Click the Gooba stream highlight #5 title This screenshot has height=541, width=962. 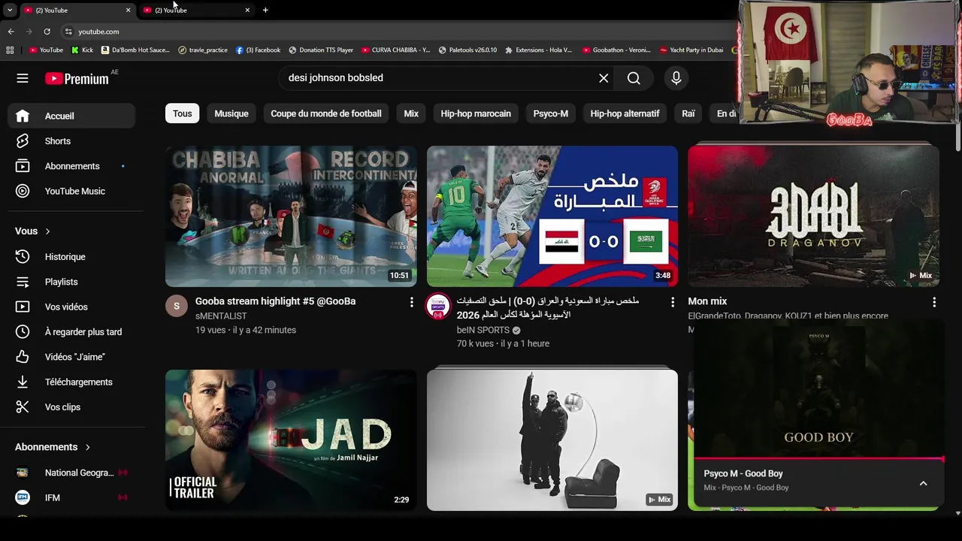275,301
